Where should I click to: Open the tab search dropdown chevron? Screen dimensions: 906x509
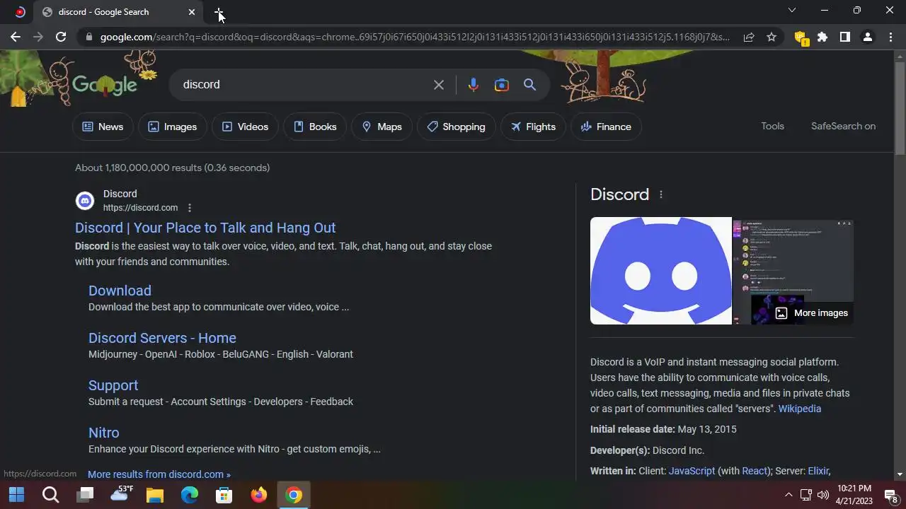(792, 10)
